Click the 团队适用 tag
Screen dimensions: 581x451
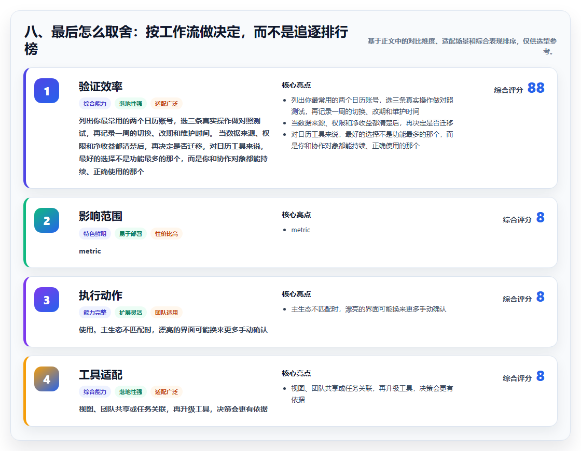(x=167, y=313)
